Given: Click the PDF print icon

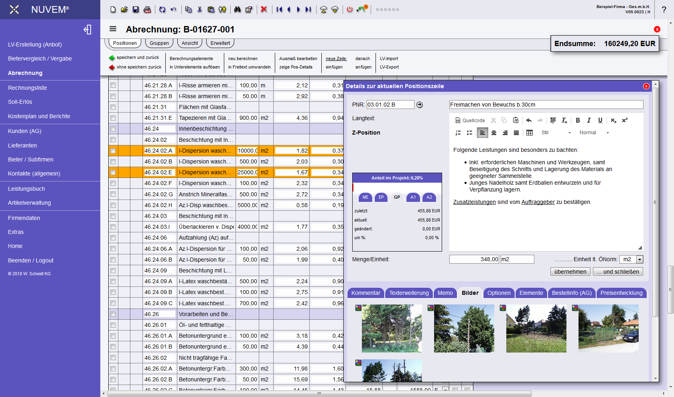Looking at the screenshot, I should pos(147,9).
